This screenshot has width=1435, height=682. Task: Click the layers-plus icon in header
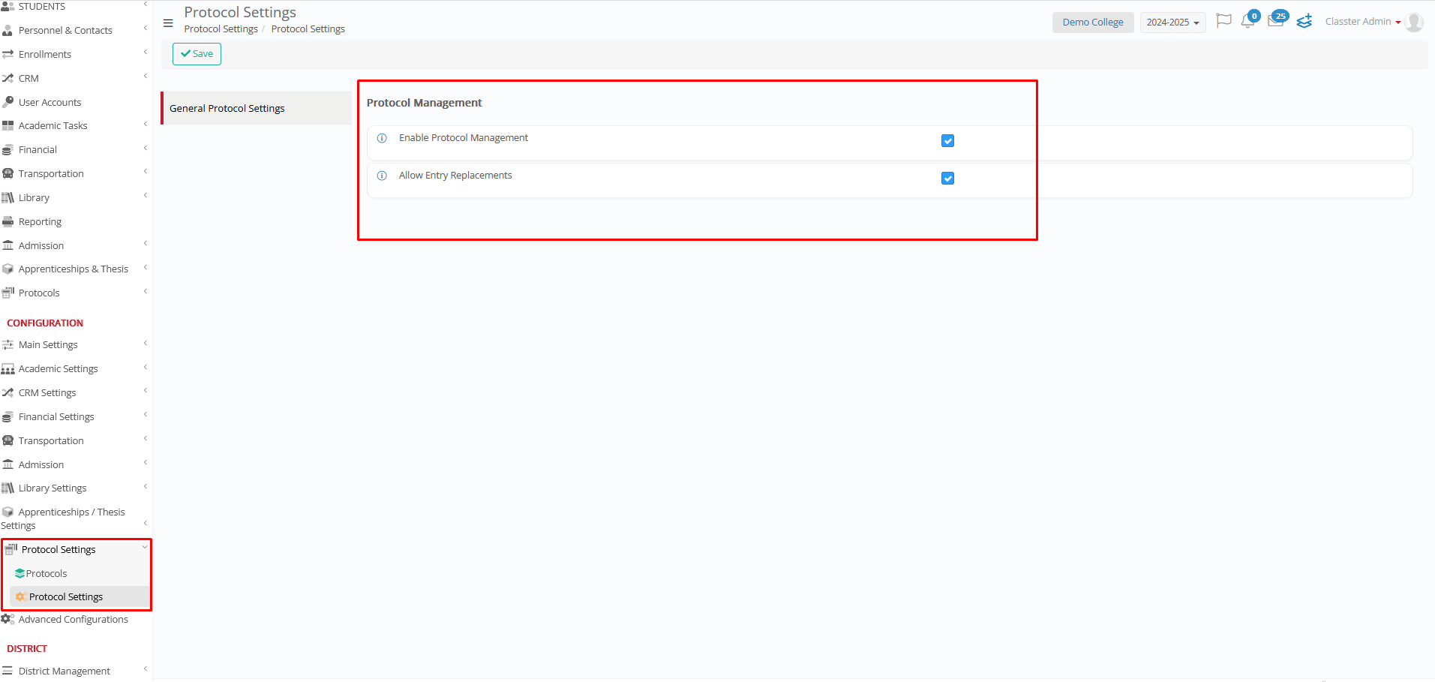point(1304,22)
